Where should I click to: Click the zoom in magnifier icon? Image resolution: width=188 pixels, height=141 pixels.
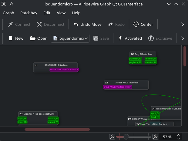(155, 137)
